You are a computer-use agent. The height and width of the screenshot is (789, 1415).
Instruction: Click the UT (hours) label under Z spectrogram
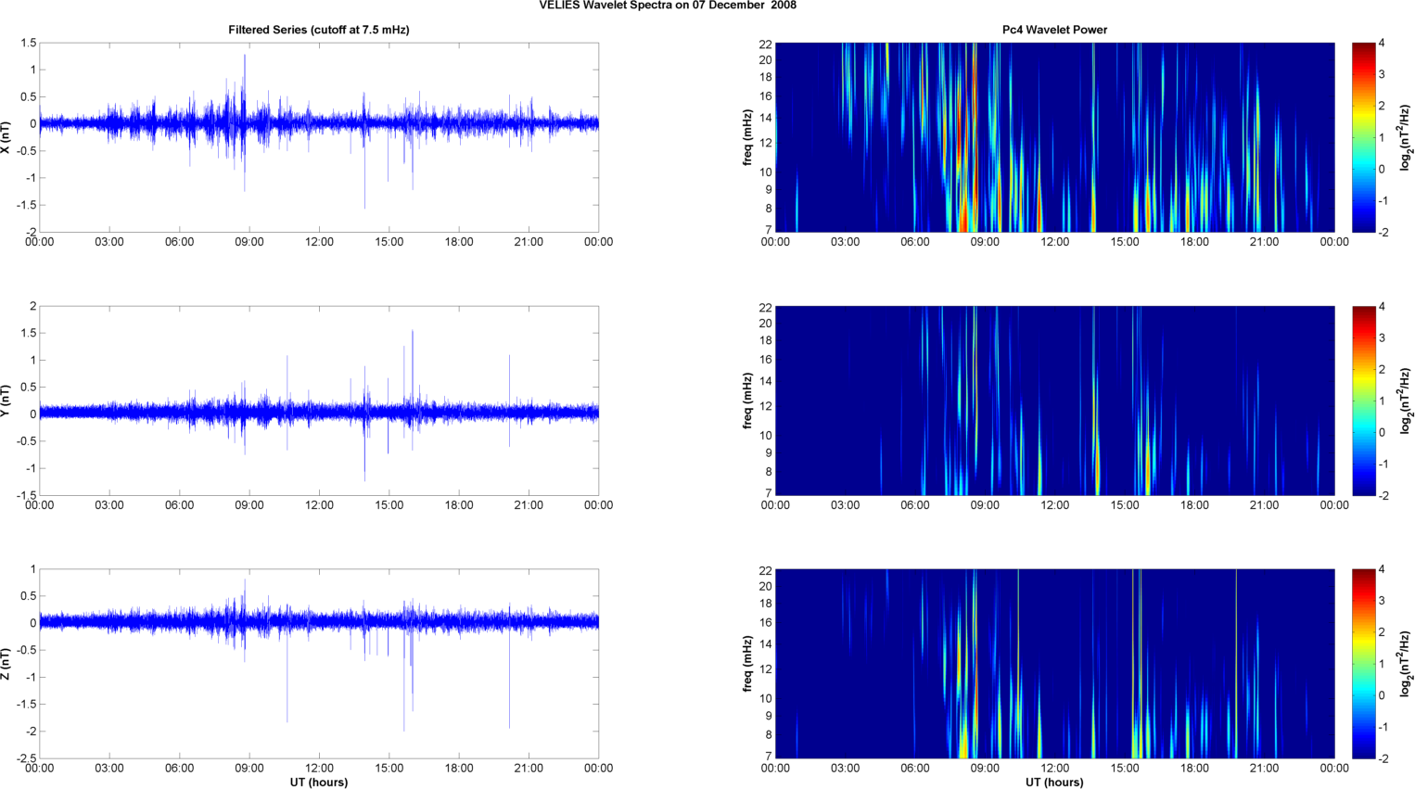1054,783
